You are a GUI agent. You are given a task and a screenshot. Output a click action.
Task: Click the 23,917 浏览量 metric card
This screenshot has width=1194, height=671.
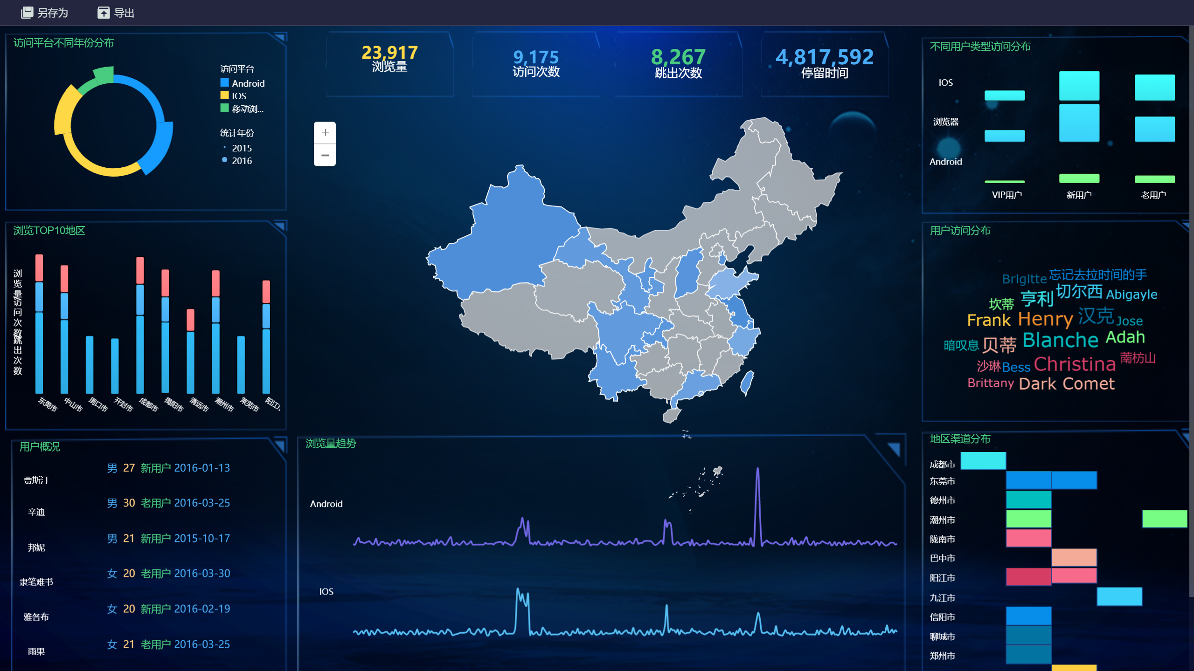389,64
